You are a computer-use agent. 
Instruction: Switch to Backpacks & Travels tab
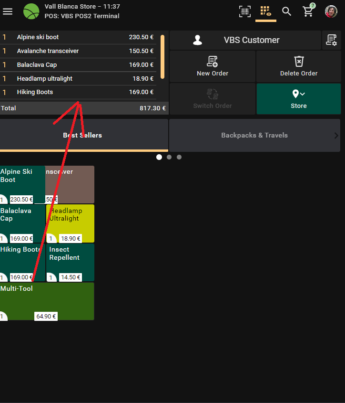254,135
